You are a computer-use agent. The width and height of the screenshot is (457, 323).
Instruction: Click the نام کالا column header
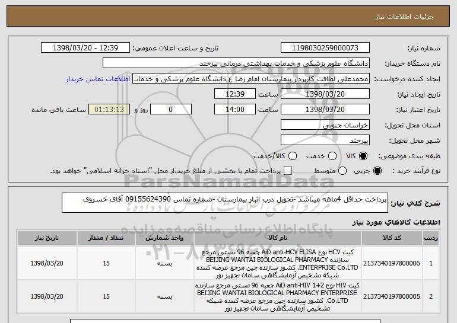pos(278,238)
